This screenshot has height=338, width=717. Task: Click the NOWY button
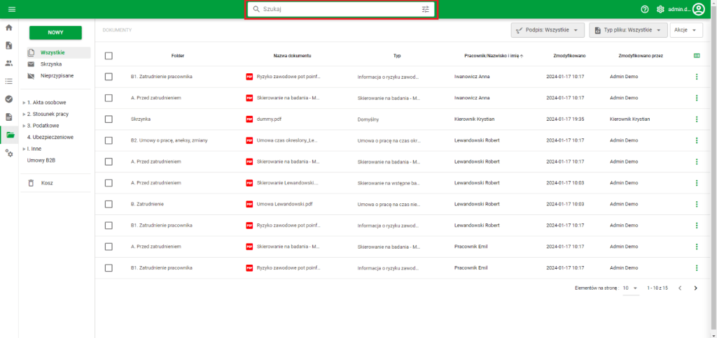pyautogui.click(x=55, y=33)
